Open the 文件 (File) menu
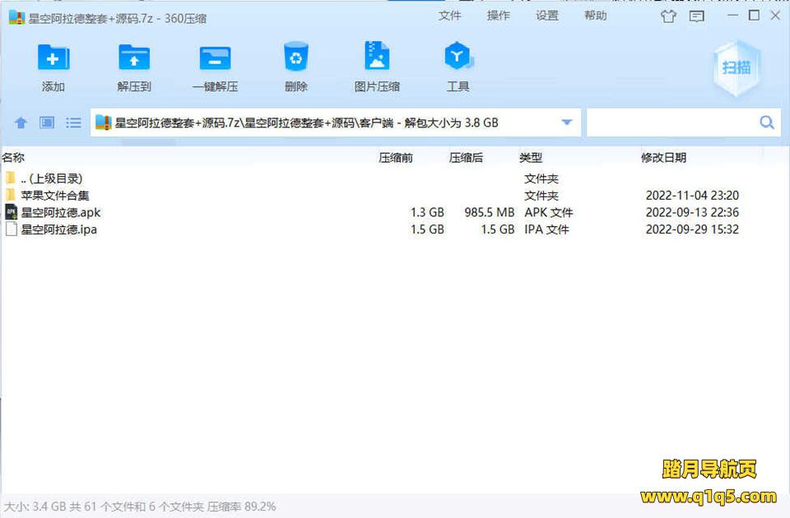 [449, 16]
